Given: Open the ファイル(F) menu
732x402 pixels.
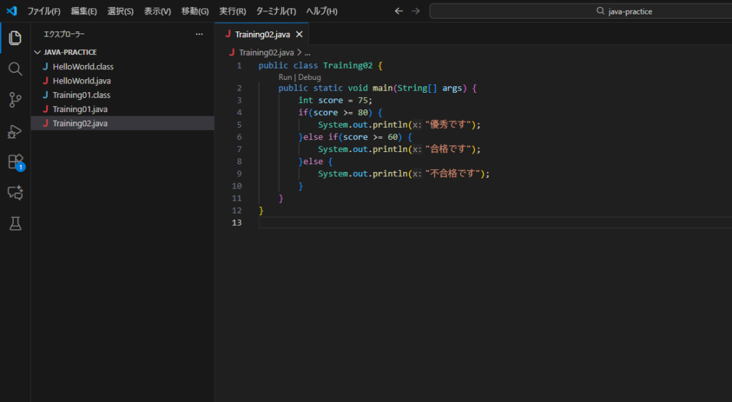Looking at the screenshot, I should point(44,11).
